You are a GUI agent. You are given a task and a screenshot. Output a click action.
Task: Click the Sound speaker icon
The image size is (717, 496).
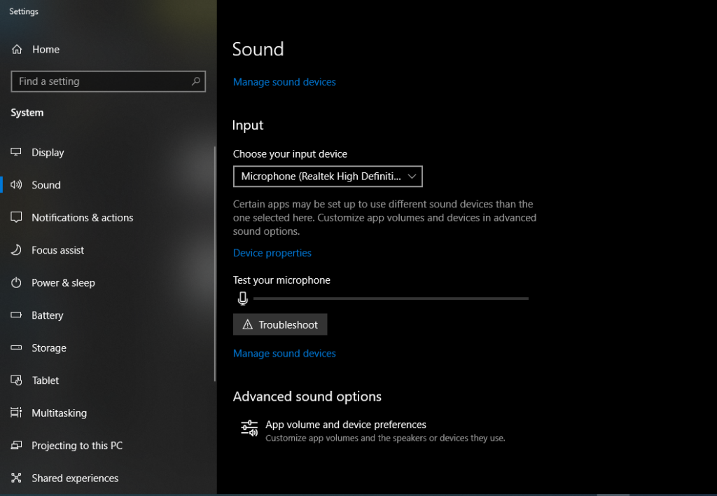point(17,185)
